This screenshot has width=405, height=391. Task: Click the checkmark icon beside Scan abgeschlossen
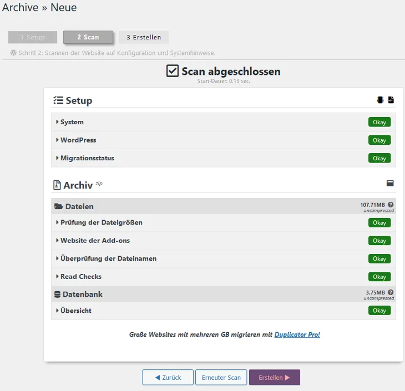click(173, 71)
